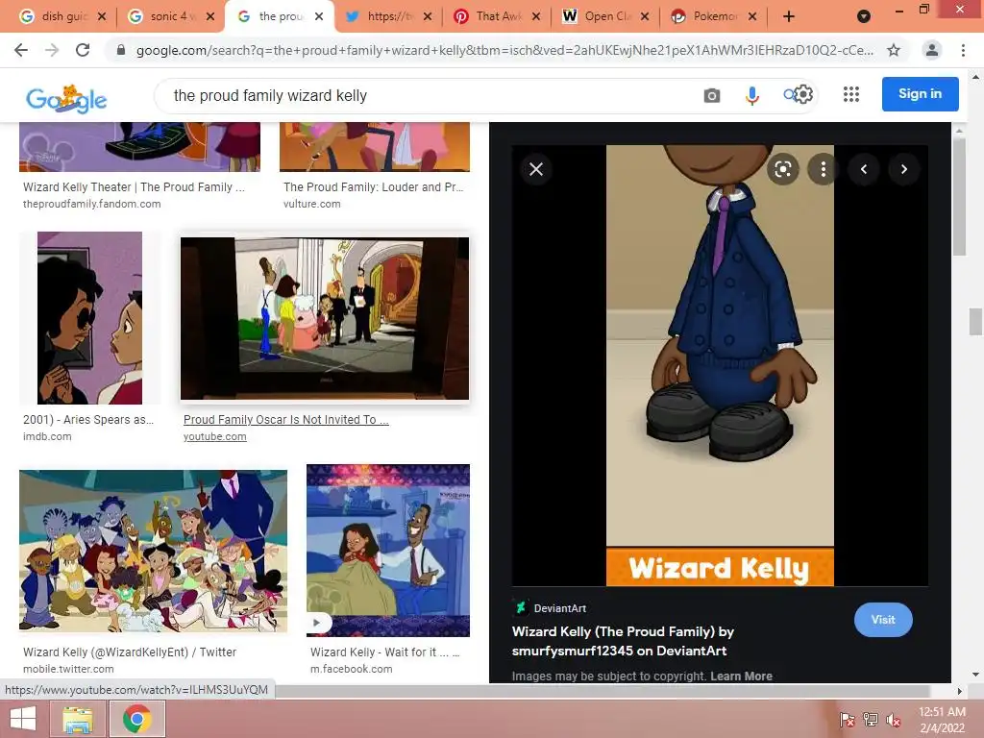Screen dimensions: 984x738
Task: Select the vulture.com Louder and Prouder thumbnail
Action: tap(375, 147)
